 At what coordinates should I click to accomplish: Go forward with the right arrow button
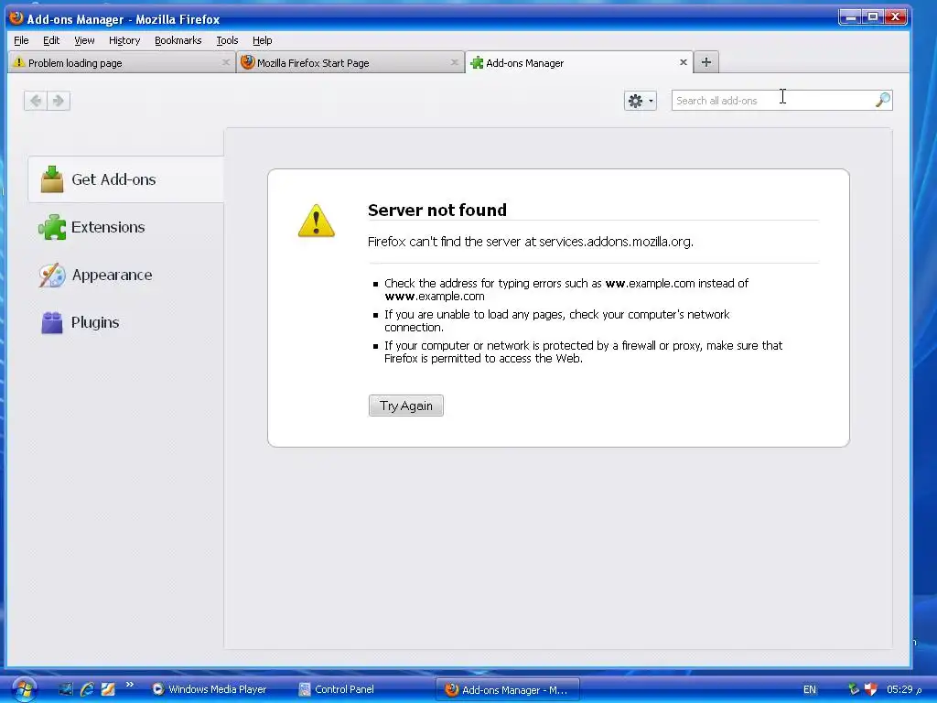point(59,101)
